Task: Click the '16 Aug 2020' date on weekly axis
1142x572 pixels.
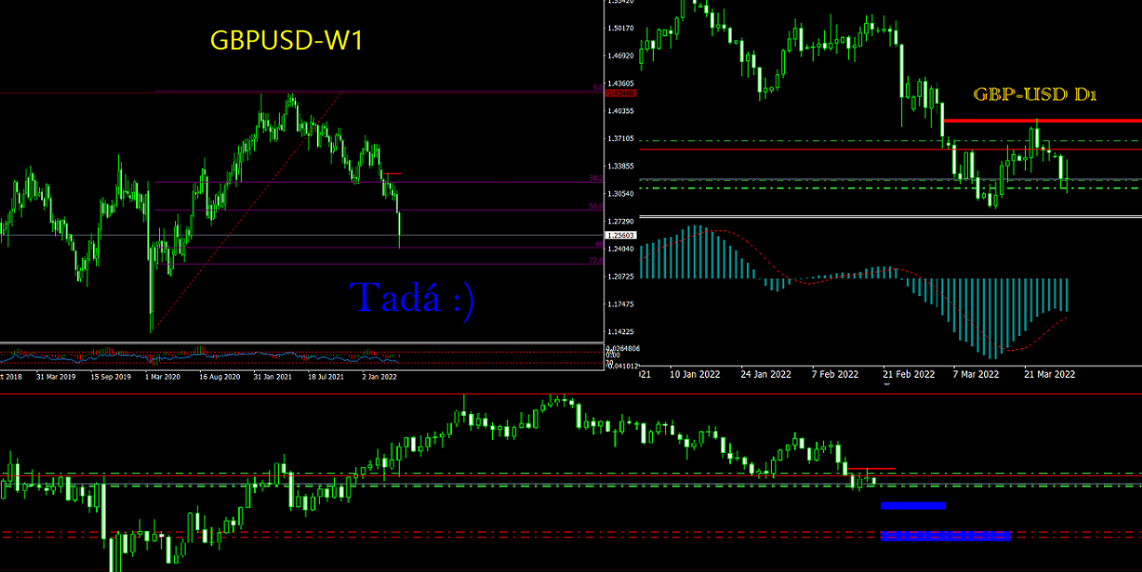Action: click(219, 377)
